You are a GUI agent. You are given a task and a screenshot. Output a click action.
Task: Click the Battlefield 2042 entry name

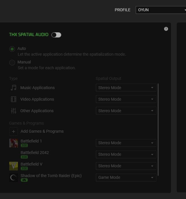coord(35,153)
